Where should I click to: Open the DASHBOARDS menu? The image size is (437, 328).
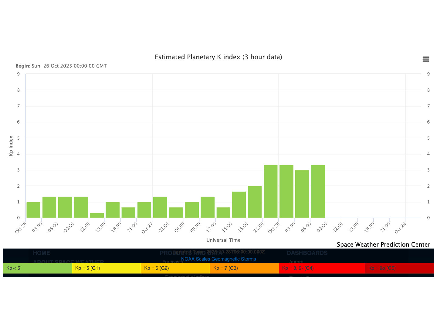coord(307,253)
